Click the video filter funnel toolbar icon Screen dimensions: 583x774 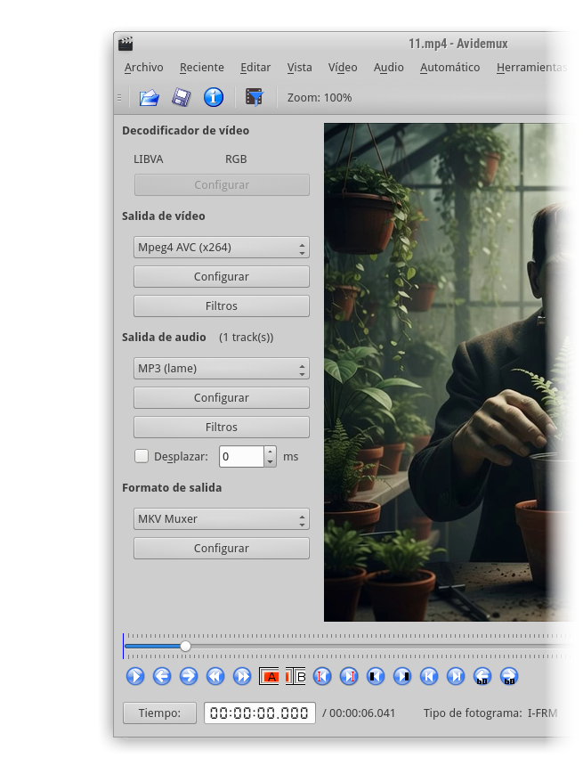pyautogui.click(x=255, y=97)
